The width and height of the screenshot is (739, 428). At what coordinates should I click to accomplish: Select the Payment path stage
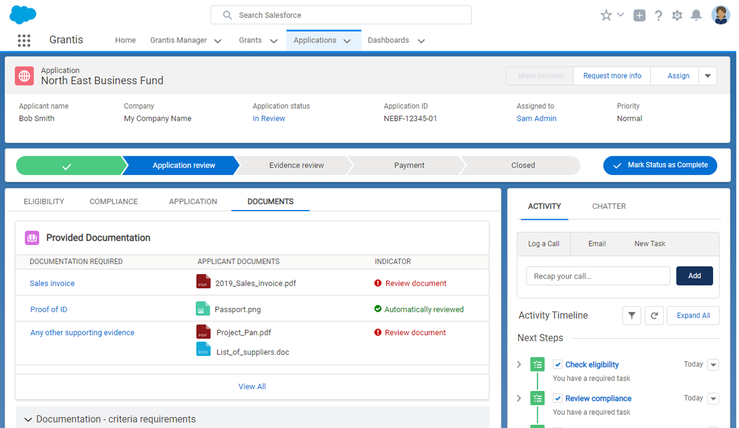tap(409, 165)
